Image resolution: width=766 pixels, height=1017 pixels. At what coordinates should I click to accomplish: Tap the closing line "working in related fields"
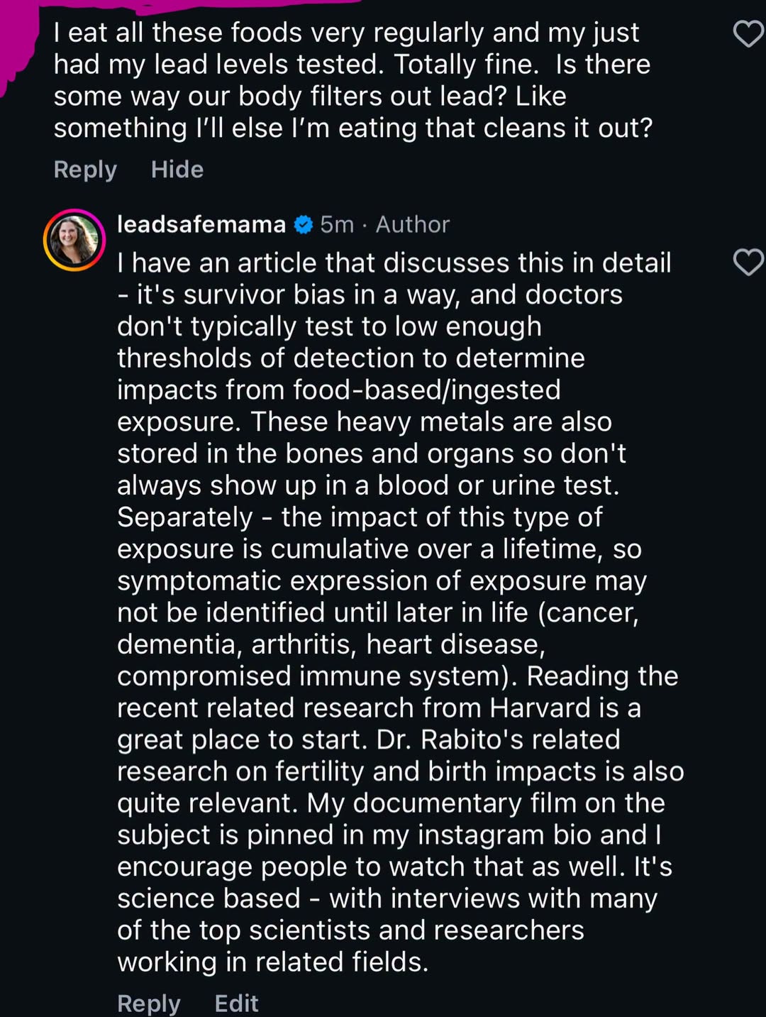(272, 962)
